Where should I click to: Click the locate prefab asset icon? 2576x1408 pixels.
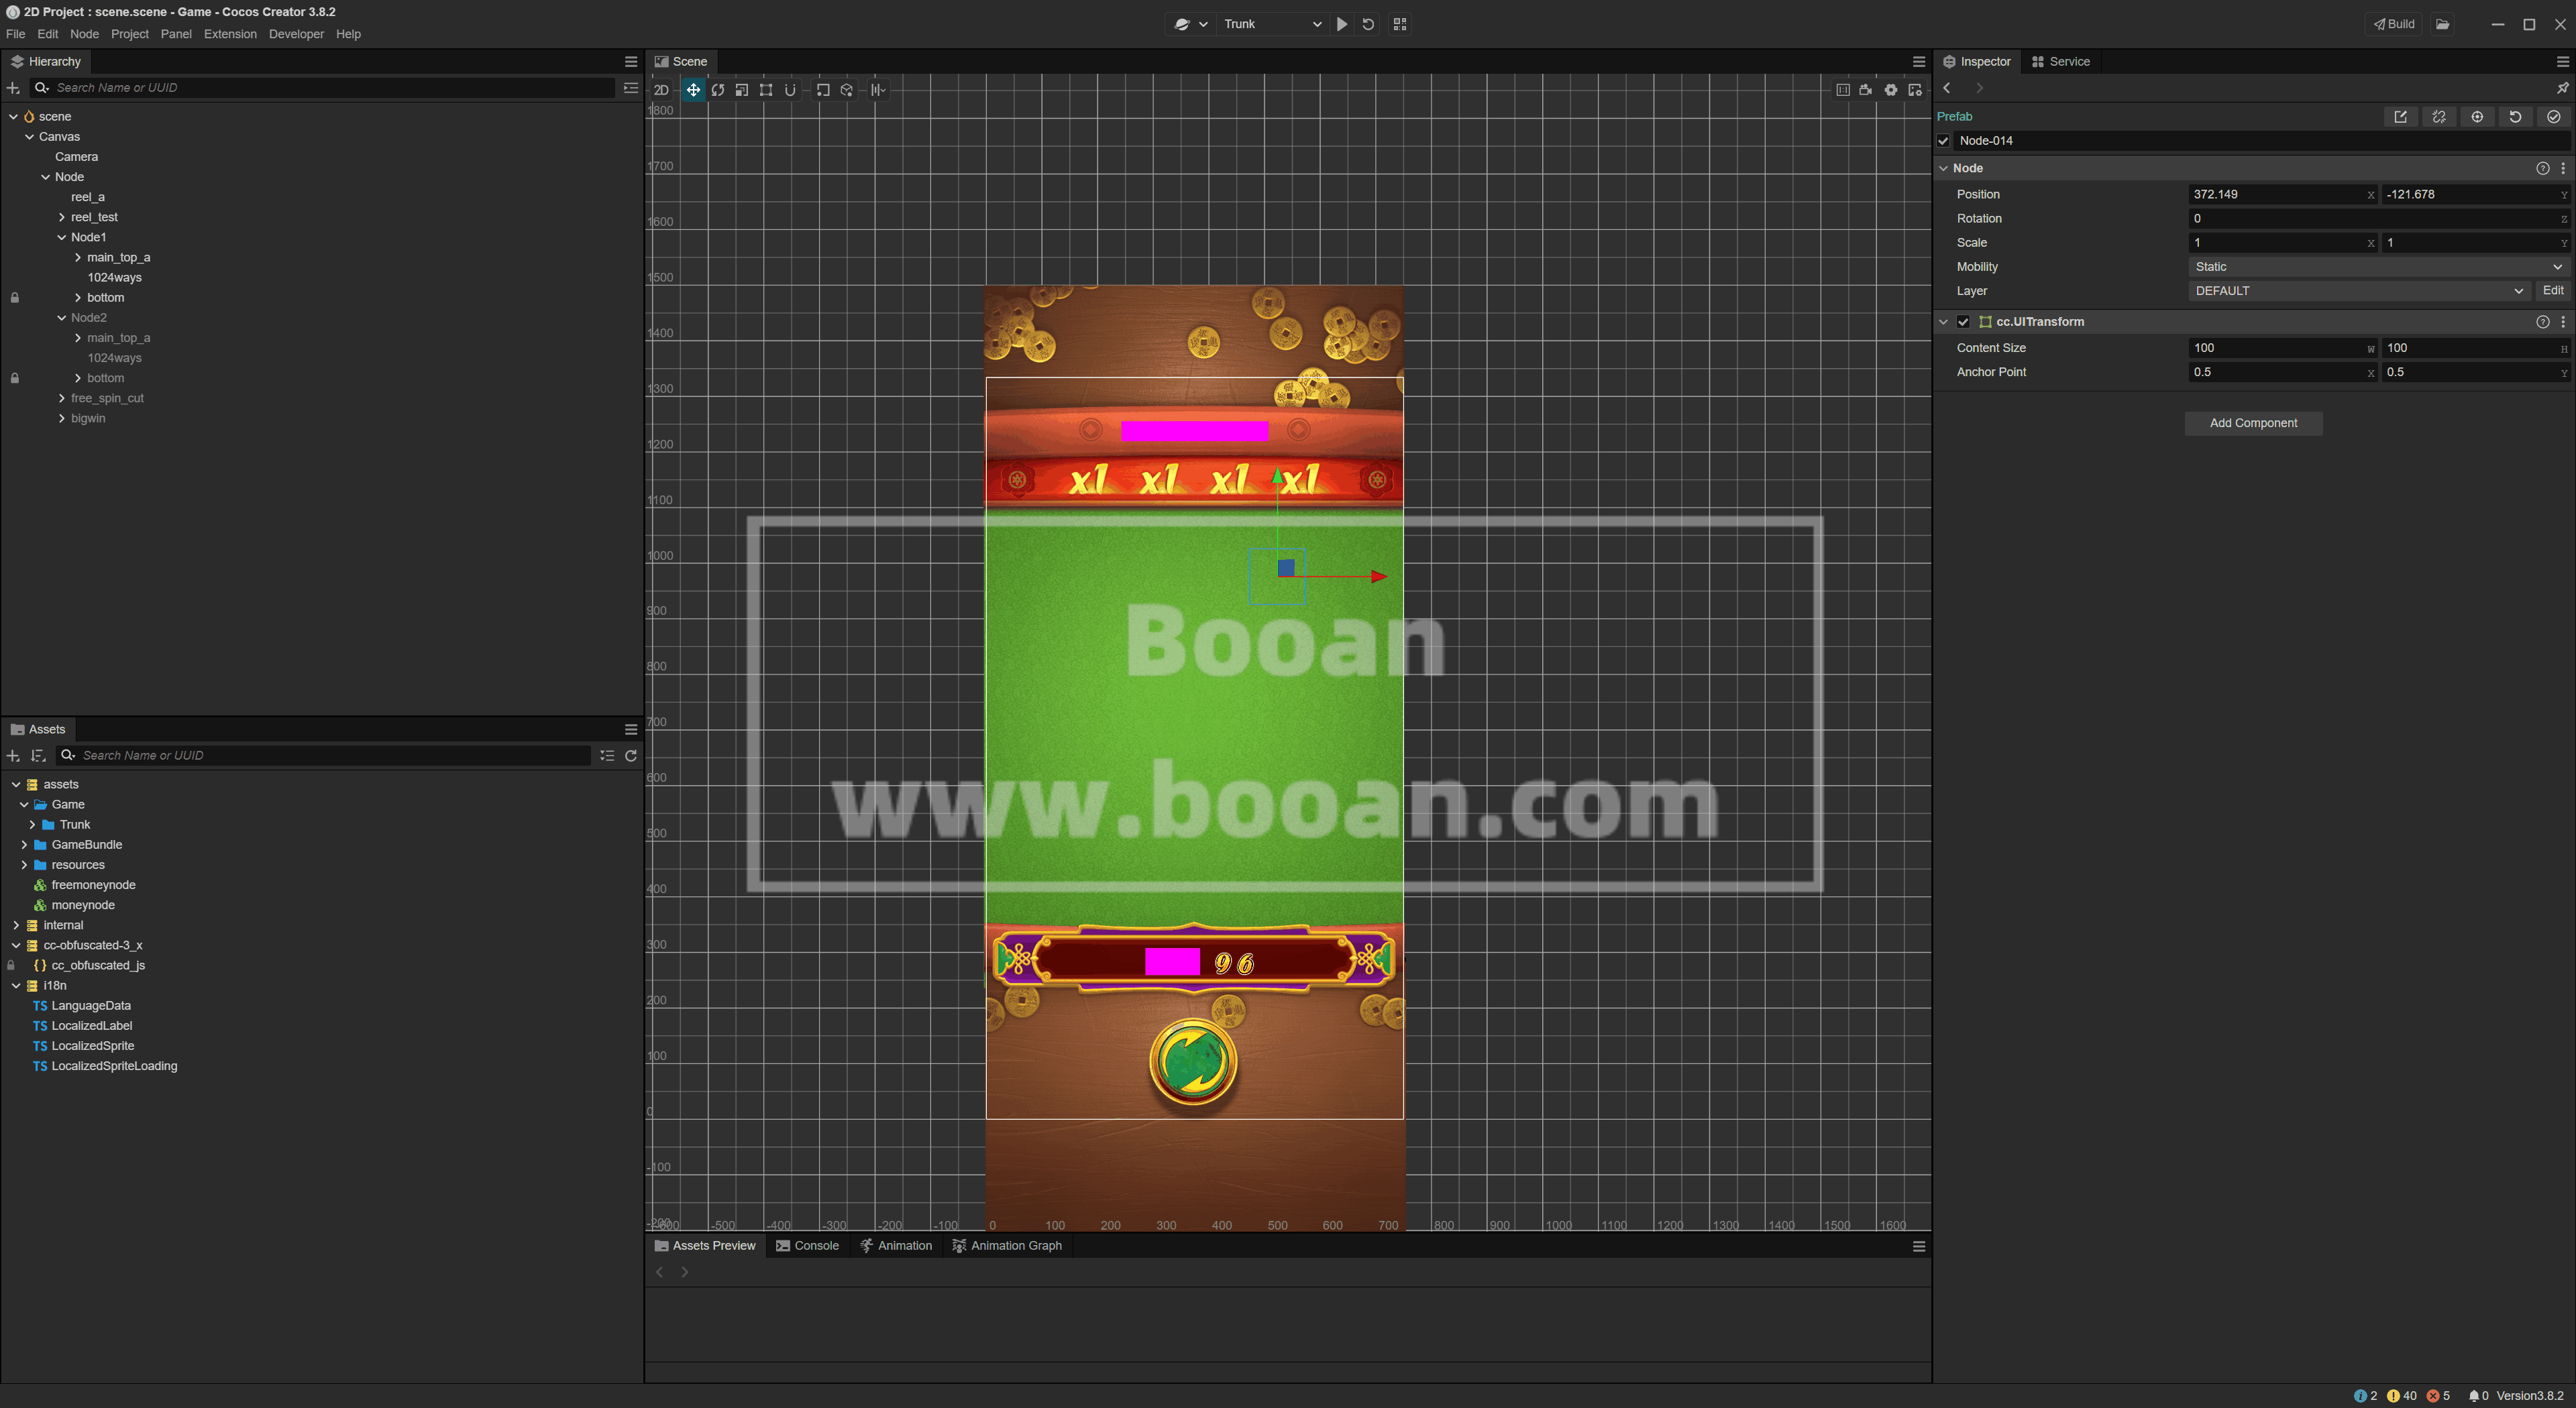[2477, 117]
